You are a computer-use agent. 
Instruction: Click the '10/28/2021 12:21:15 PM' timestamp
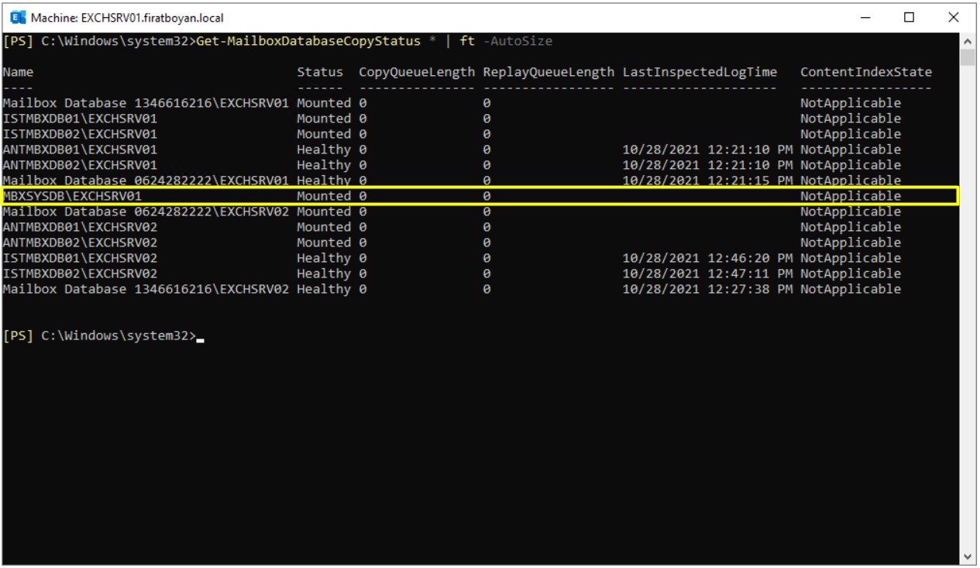(708, 181)
